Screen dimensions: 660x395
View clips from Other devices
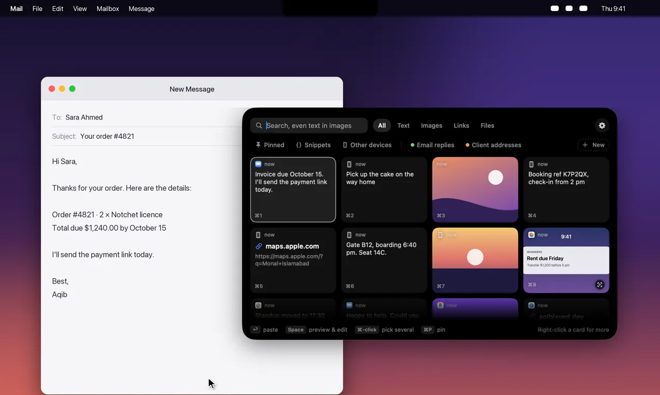click(x=367, y=145)
